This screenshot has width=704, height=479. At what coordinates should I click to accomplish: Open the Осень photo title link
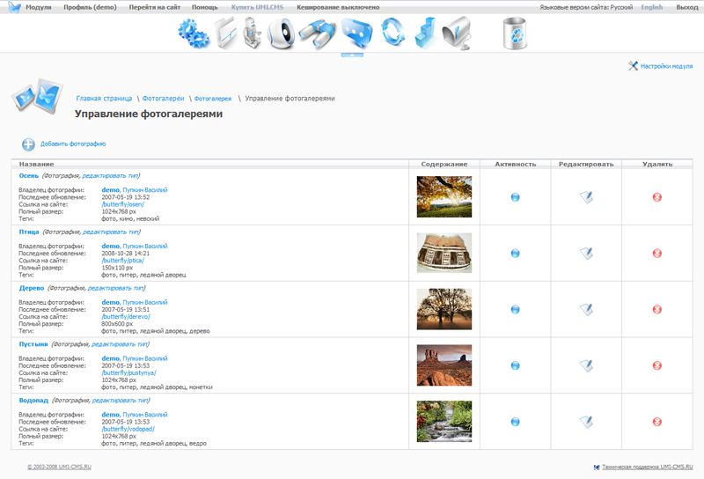point(29,176)
